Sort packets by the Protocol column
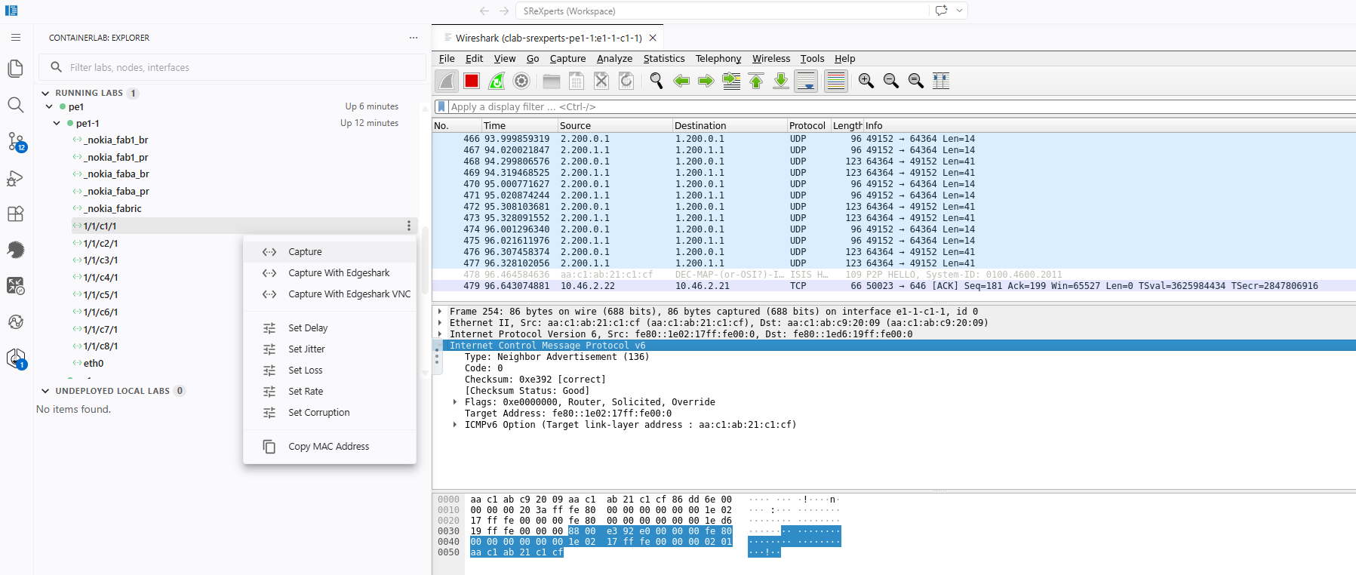This screenshot has height=575, width=1356. 807,126
